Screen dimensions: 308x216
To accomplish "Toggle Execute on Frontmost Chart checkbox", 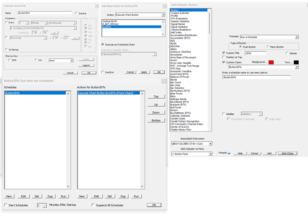I will (103, 45).
